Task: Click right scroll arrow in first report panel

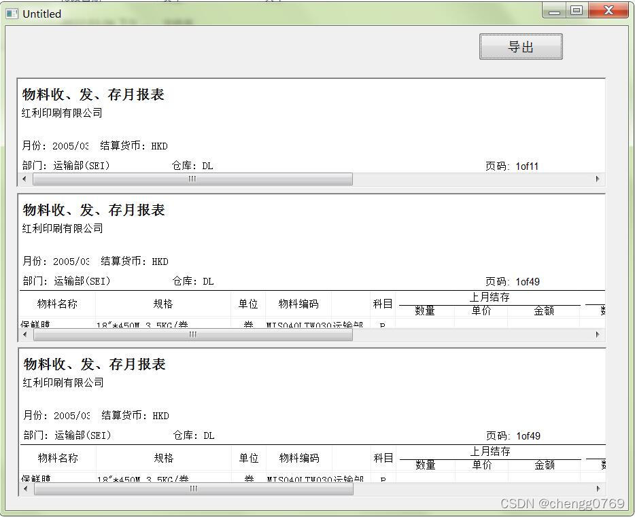Action: pos(598,179)
